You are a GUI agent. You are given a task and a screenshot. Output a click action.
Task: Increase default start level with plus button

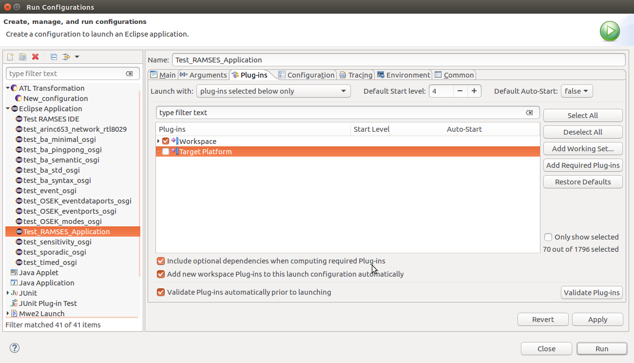(474, 91)
